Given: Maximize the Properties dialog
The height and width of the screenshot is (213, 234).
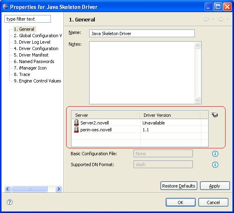Looking at the screenshot, I should pyautogui.click(x=218, y=7).
